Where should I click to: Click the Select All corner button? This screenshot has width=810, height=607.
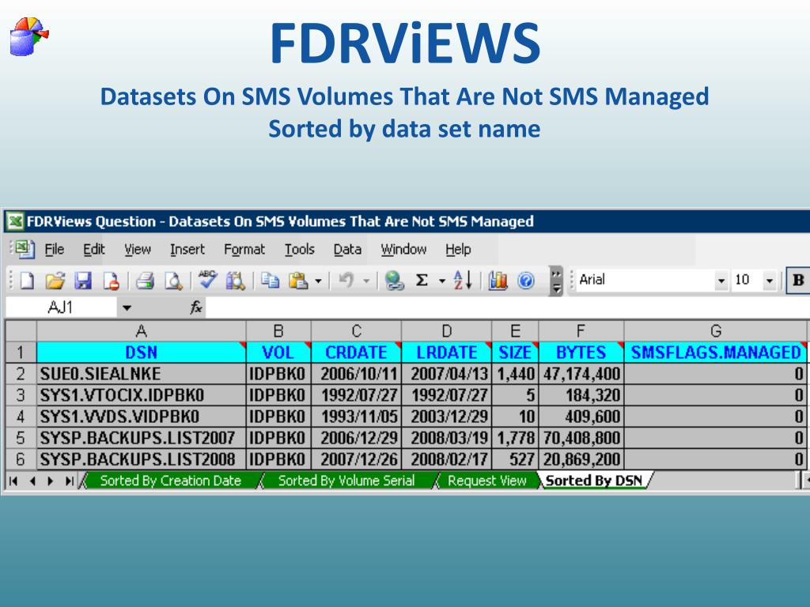click(21, 331)
